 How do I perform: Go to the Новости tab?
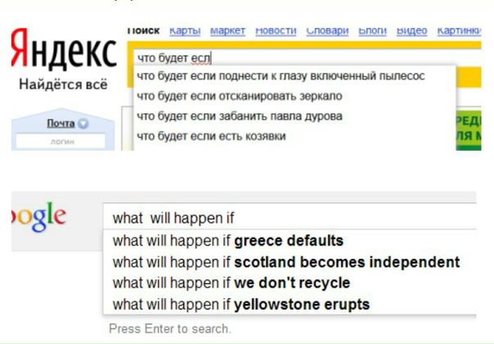tap(276, 30)
